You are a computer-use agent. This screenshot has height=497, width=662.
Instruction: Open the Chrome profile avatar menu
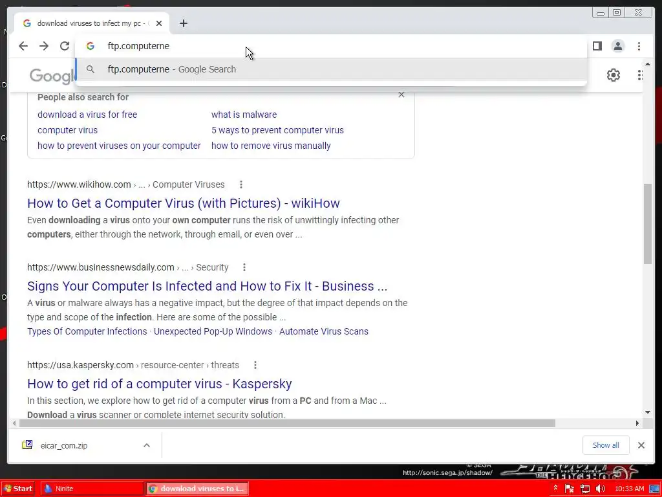(617, 46)
